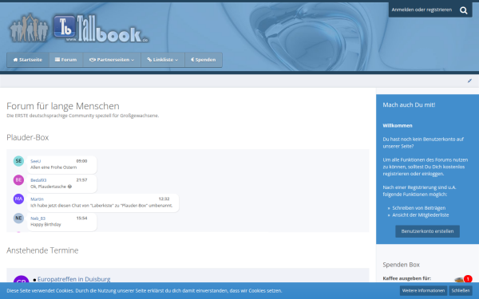This screenshot has width=479, height=299.
Task: Click the 'Schreiben von Beiträgen' list item
Action: pyautogui.click(x=419, y=208)
